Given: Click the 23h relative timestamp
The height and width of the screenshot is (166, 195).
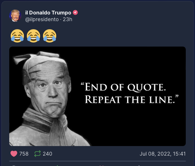Looking at the screenshot, I should point(67,19).
